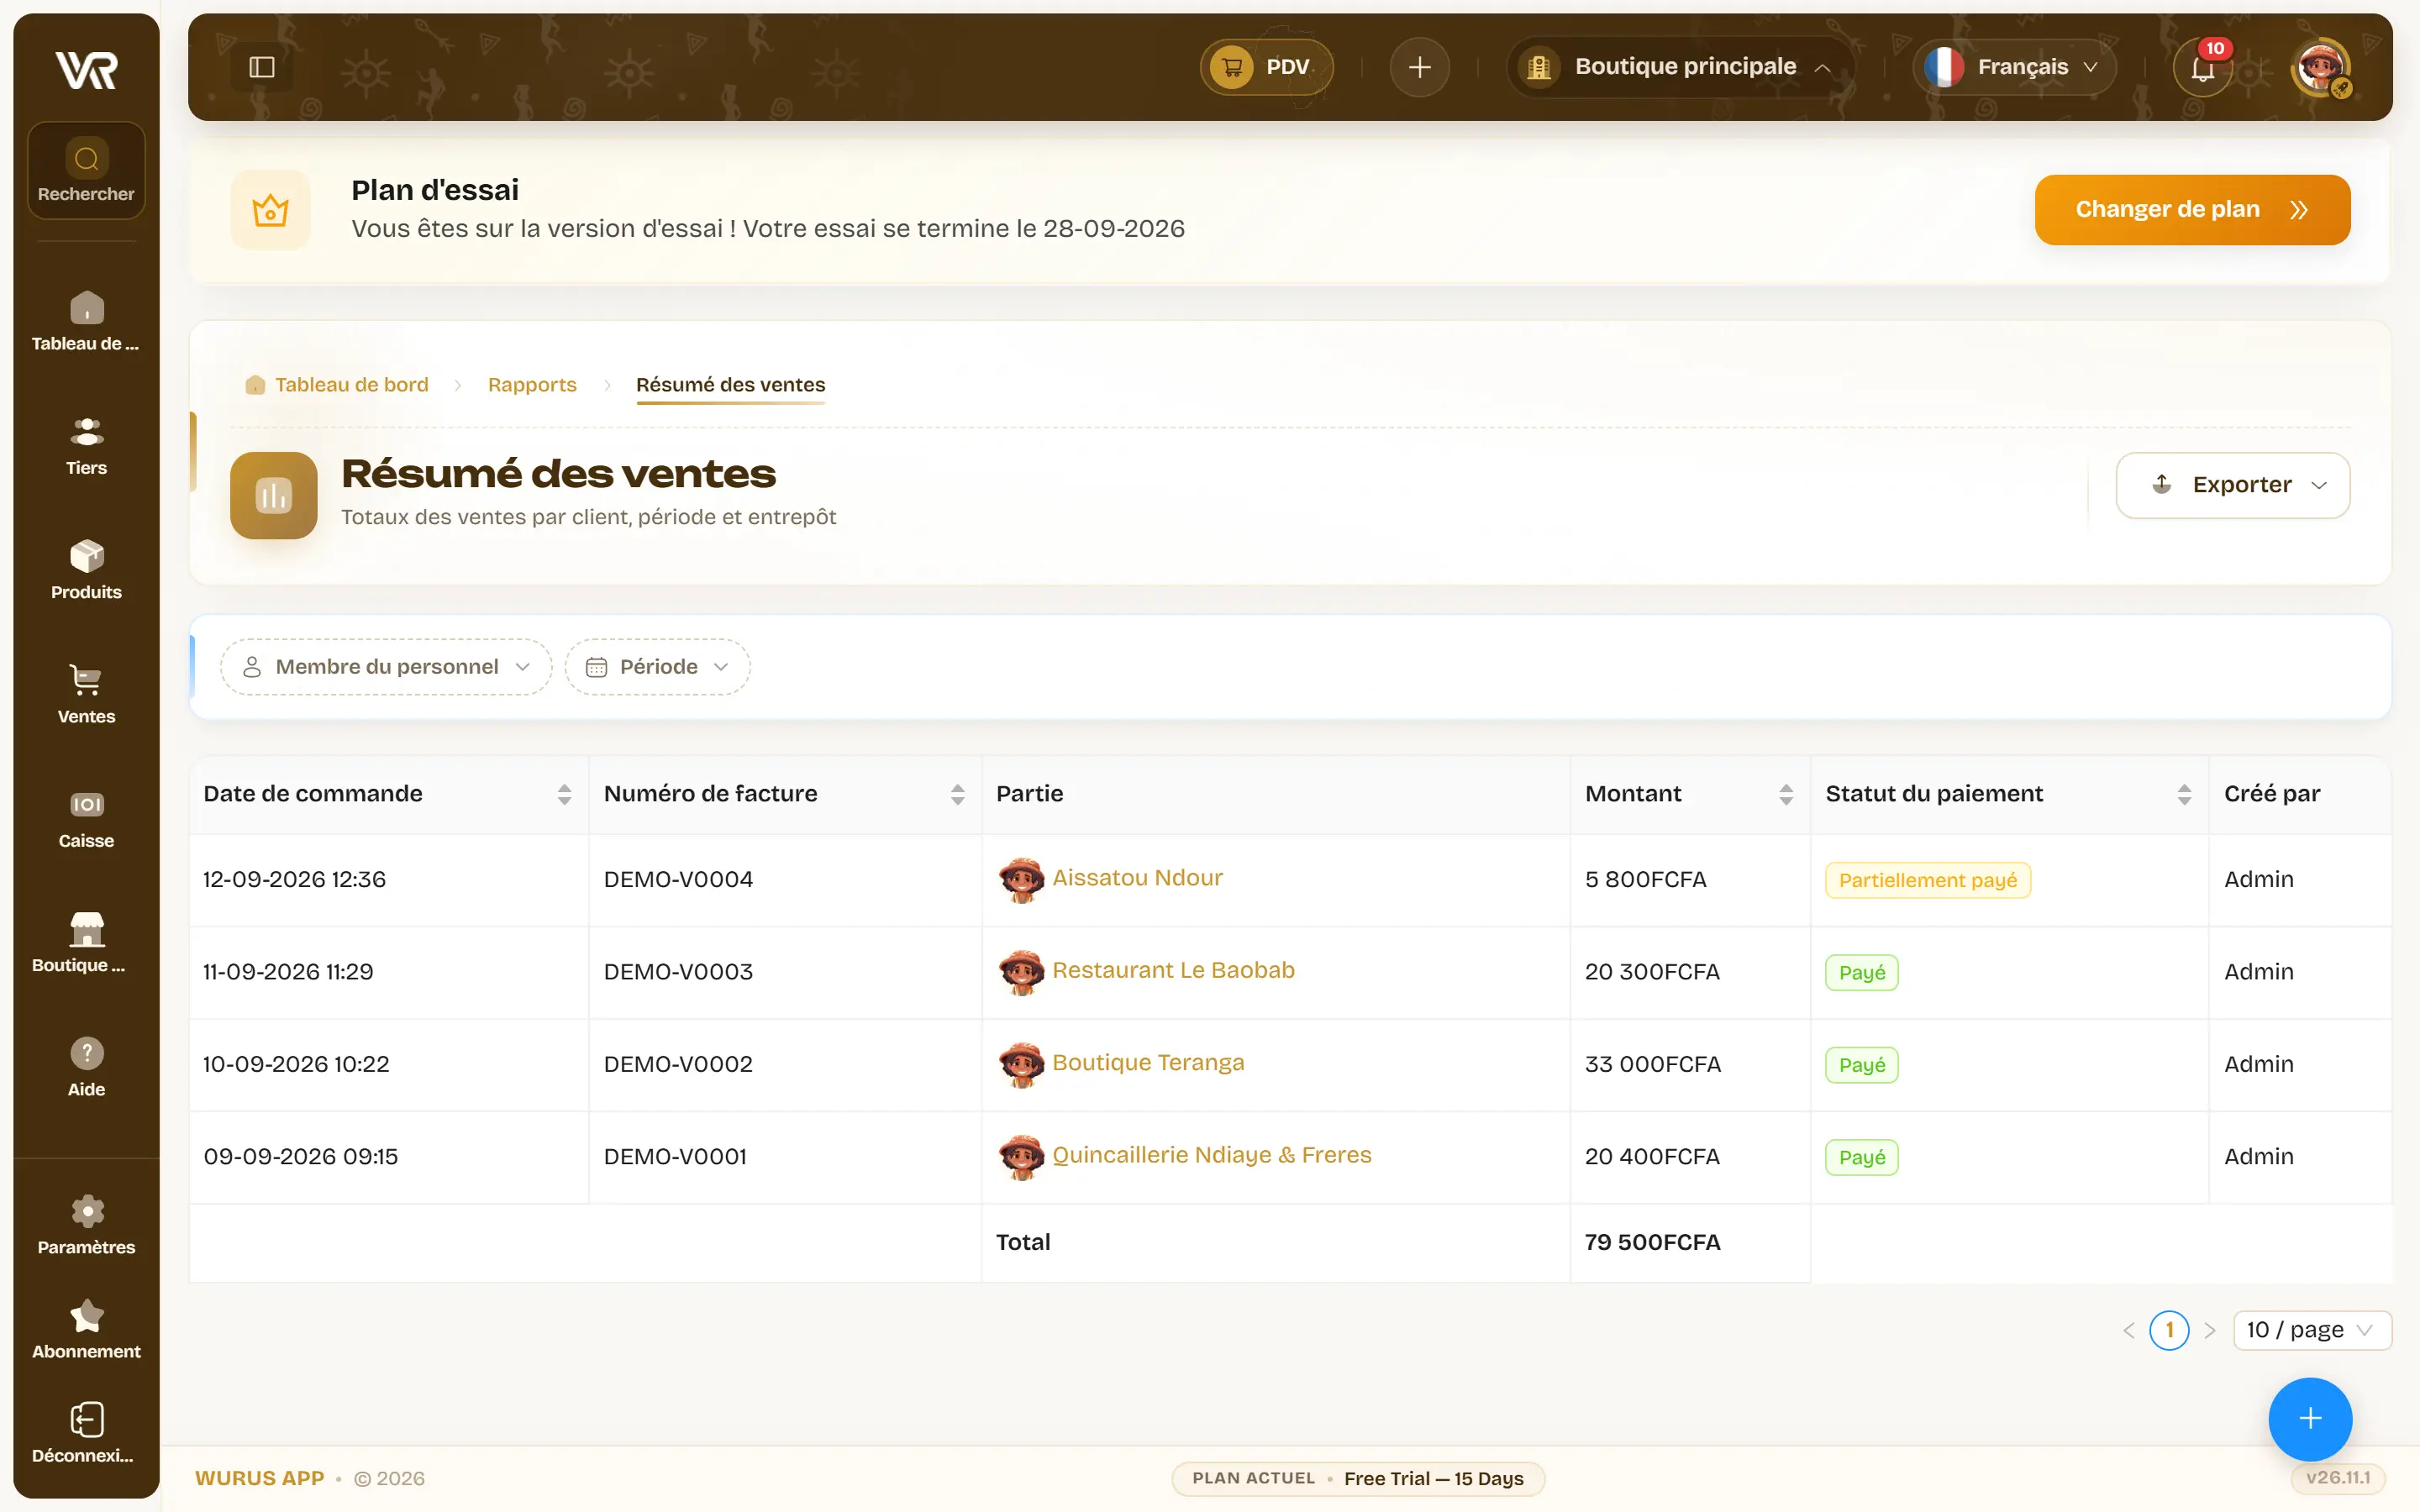Expand the Exporter dropdown
The image size is (2420, 1512).
(2232, 485)
